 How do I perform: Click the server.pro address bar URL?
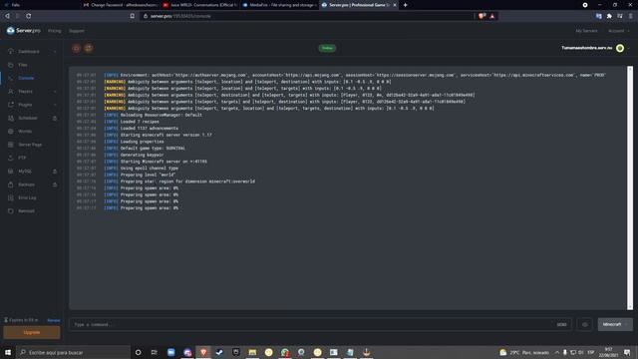coord(180,16)
